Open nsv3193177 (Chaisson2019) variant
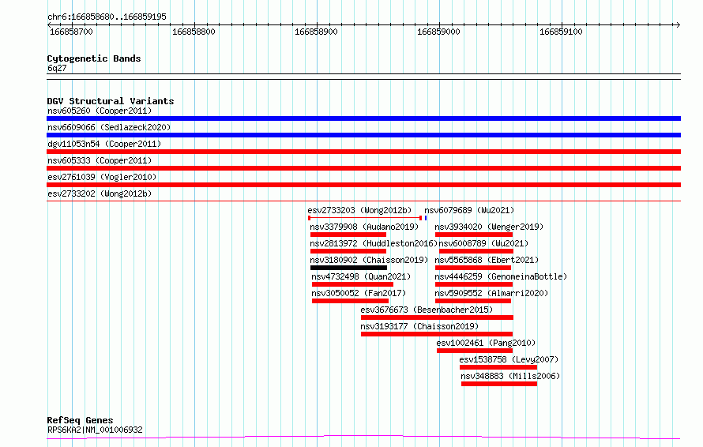 (x=419, y=326)
